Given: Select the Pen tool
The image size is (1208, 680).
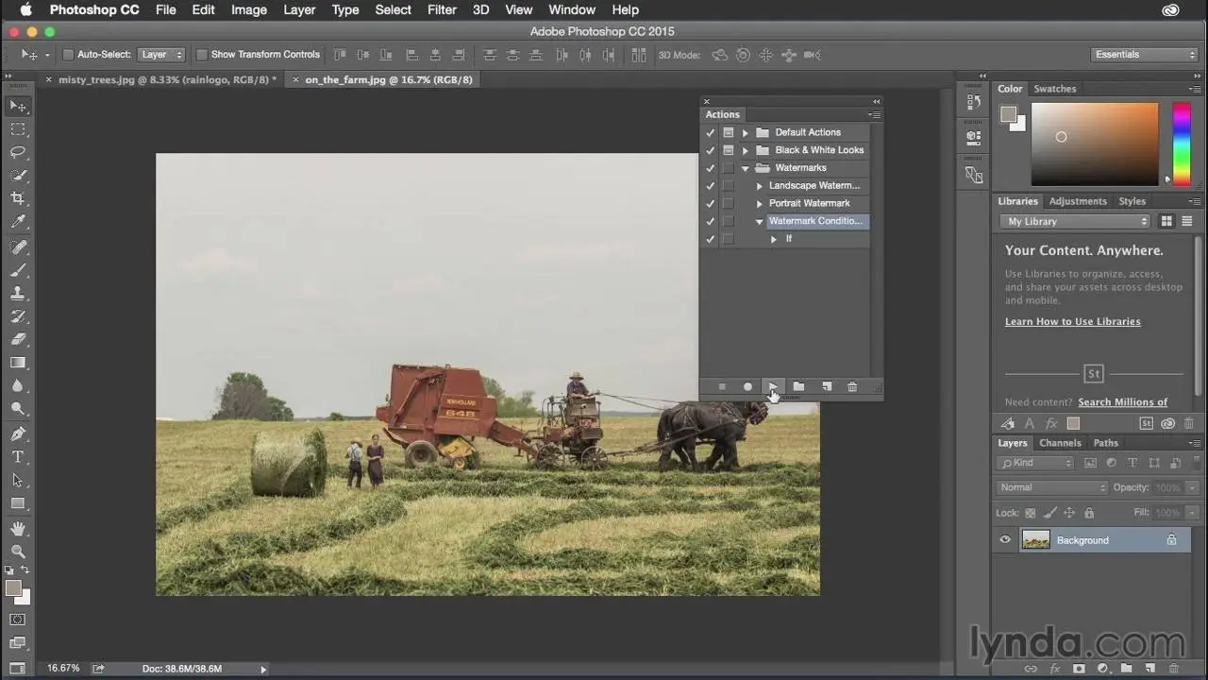Looking at the screenshot, I should (x=18, y=433).
